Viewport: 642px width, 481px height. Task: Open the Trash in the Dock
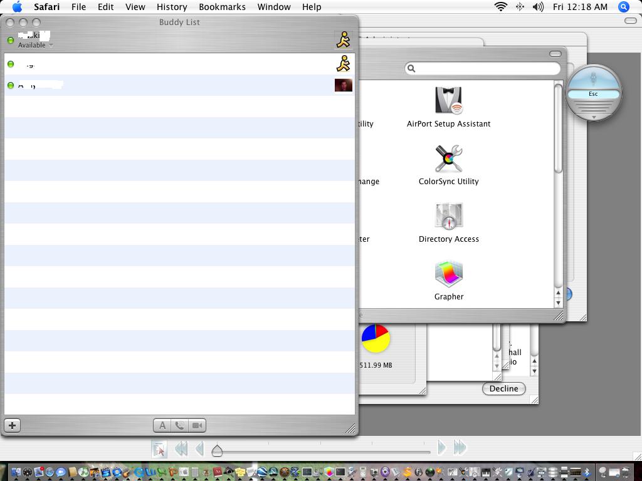626,472
